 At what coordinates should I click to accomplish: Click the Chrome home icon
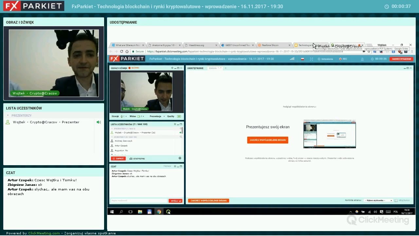127,51
